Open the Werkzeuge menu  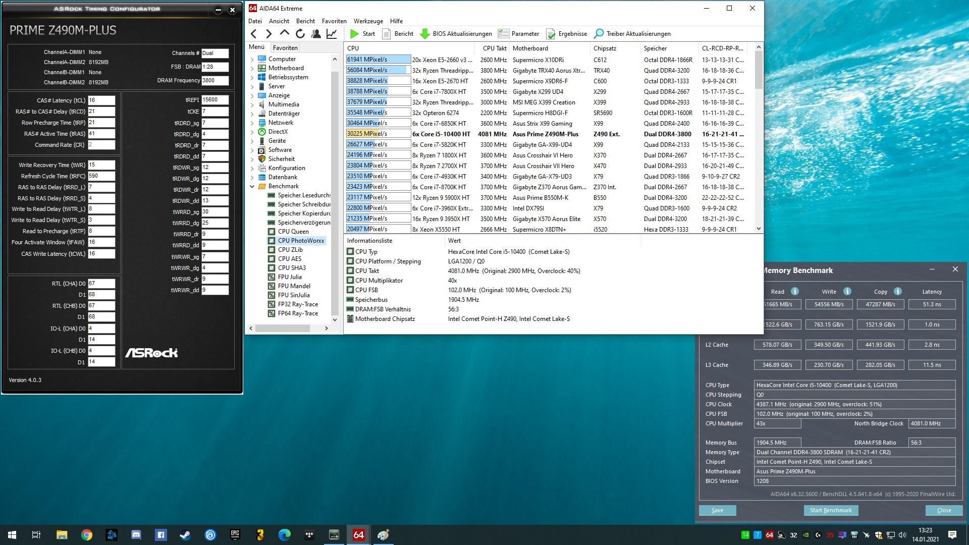(368, 21)
